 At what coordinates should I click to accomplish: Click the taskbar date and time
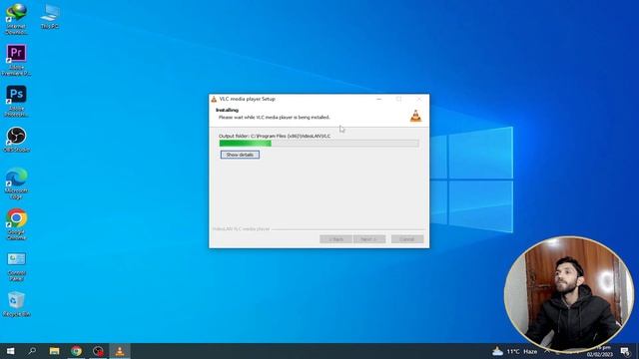pos(599,351)
